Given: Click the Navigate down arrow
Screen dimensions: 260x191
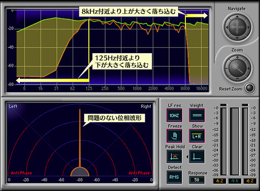Looking at the screenshot, I should point(237,38).
